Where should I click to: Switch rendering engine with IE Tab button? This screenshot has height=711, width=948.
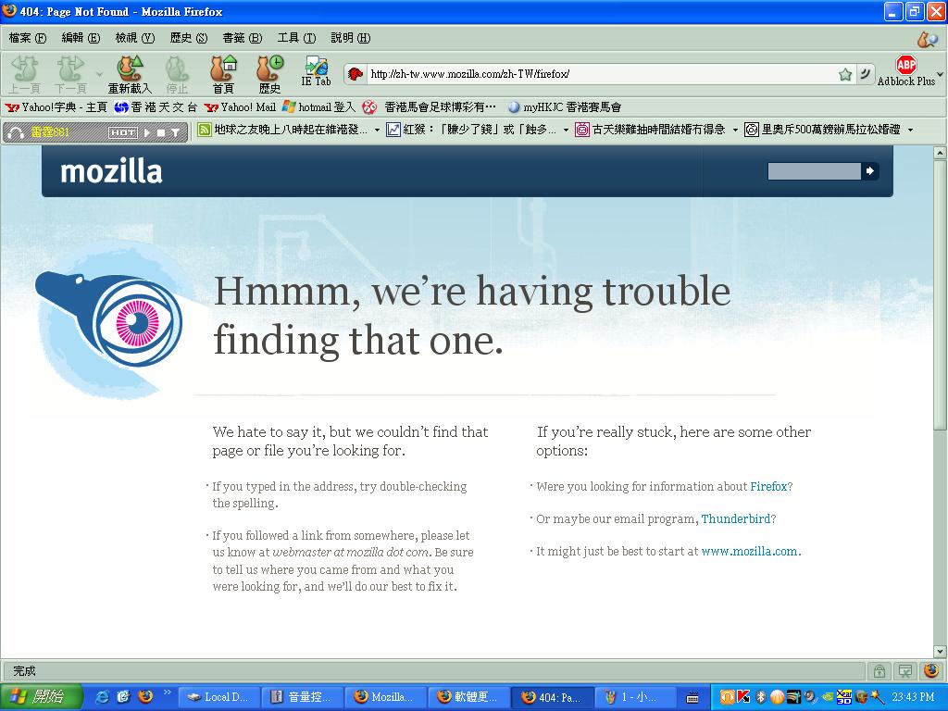coord(316,71)
